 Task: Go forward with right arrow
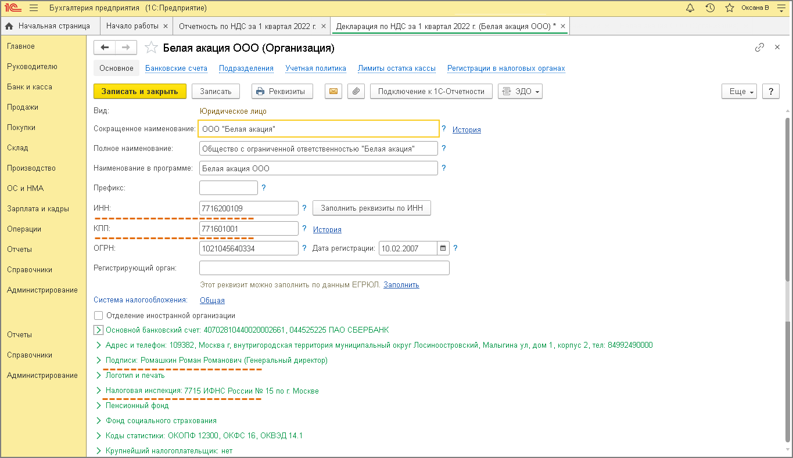tap(126, 48)
